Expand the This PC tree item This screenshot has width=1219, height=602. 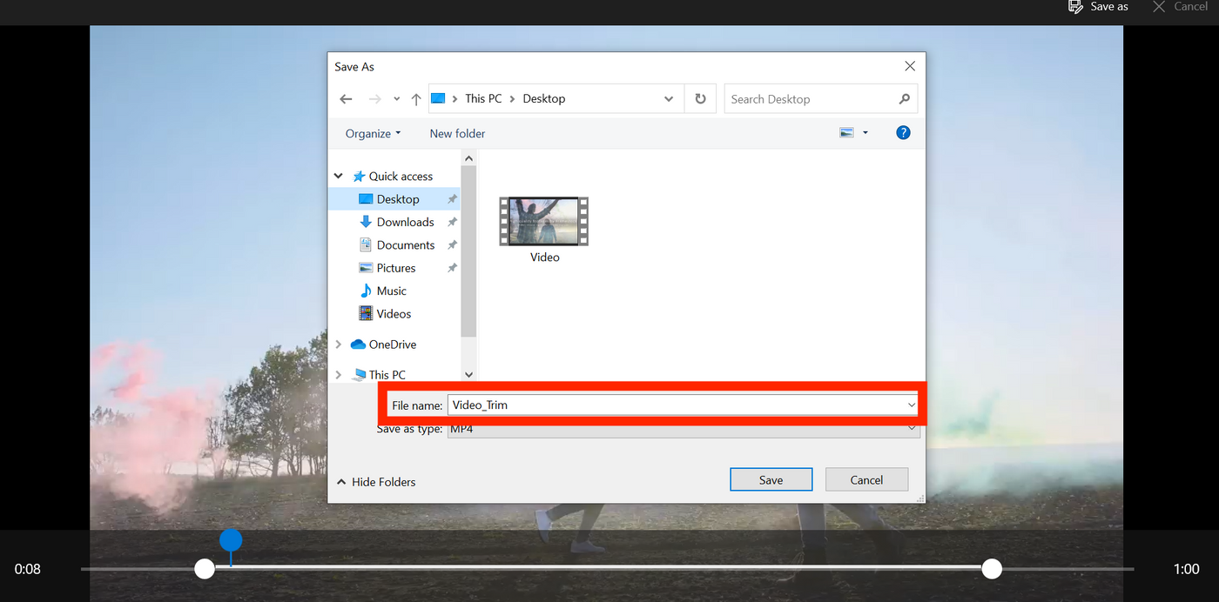(339, 374)
